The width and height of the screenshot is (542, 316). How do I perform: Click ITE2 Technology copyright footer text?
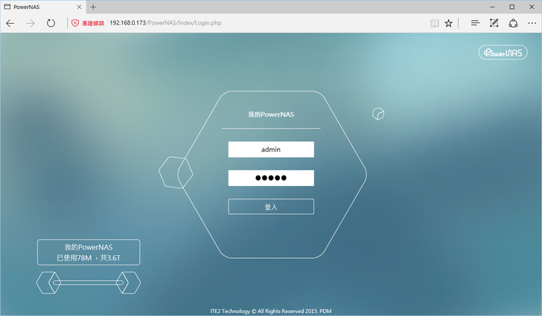pos(271,311)
